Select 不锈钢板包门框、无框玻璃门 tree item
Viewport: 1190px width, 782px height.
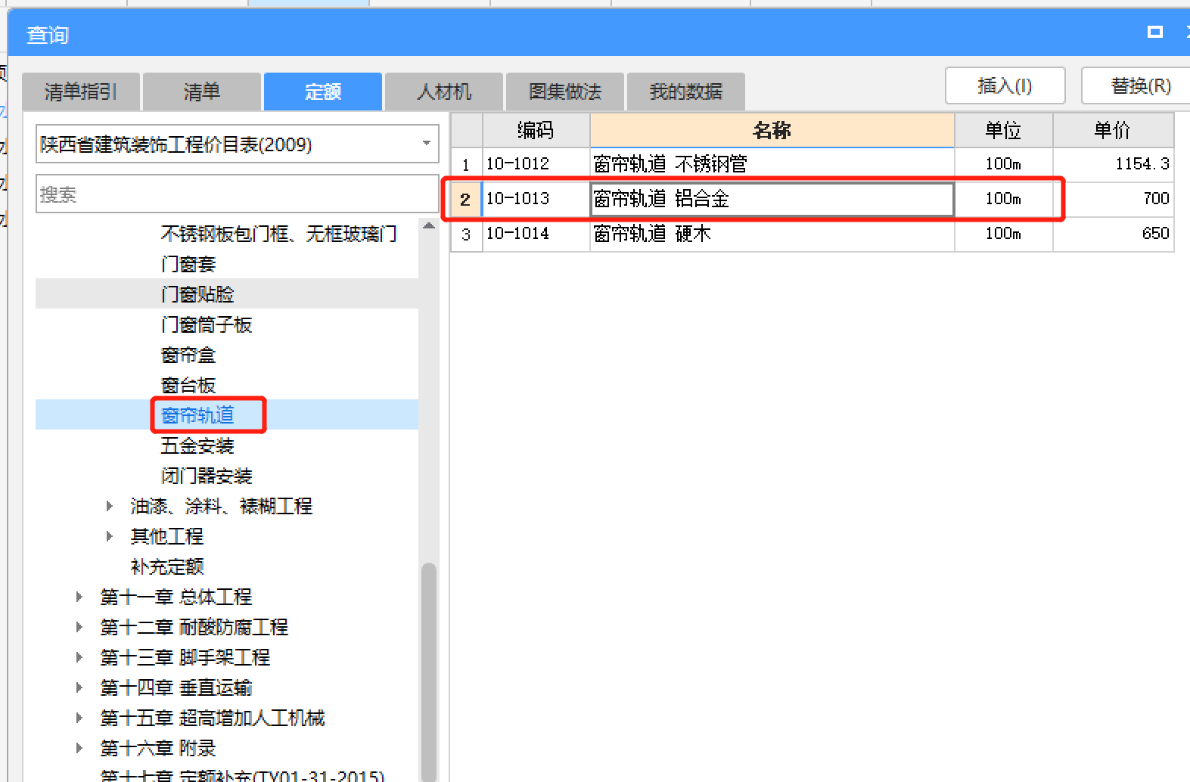278,234
